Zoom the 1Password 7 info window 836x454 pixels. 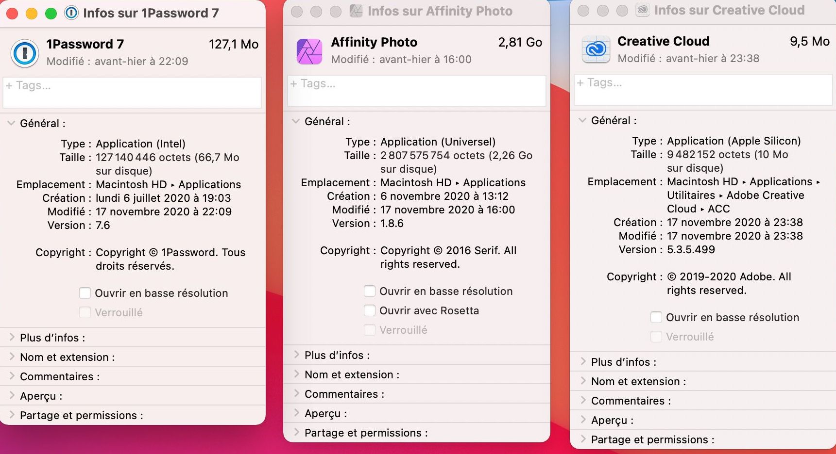pyautogui.click(x=51, y=14)
